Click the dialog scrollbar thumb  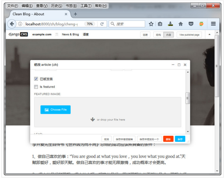point(187,98)
